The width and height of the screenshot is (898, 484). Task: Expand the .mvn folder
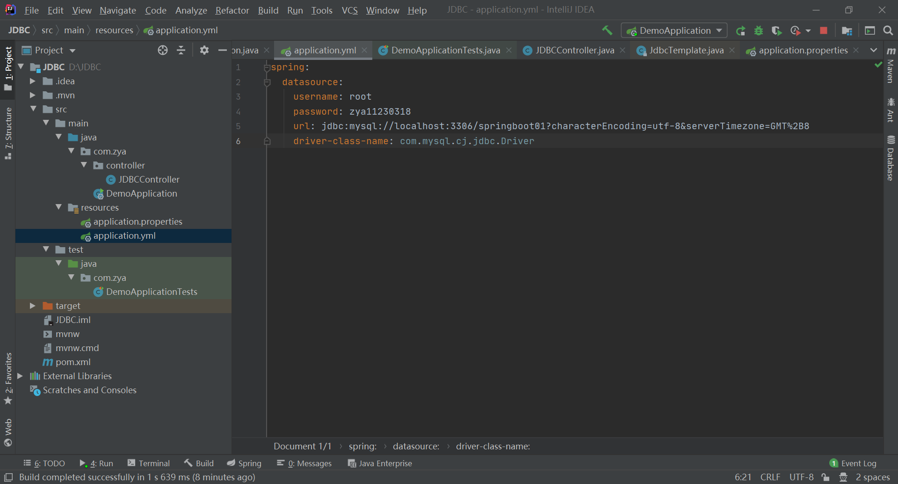[32, 95]
